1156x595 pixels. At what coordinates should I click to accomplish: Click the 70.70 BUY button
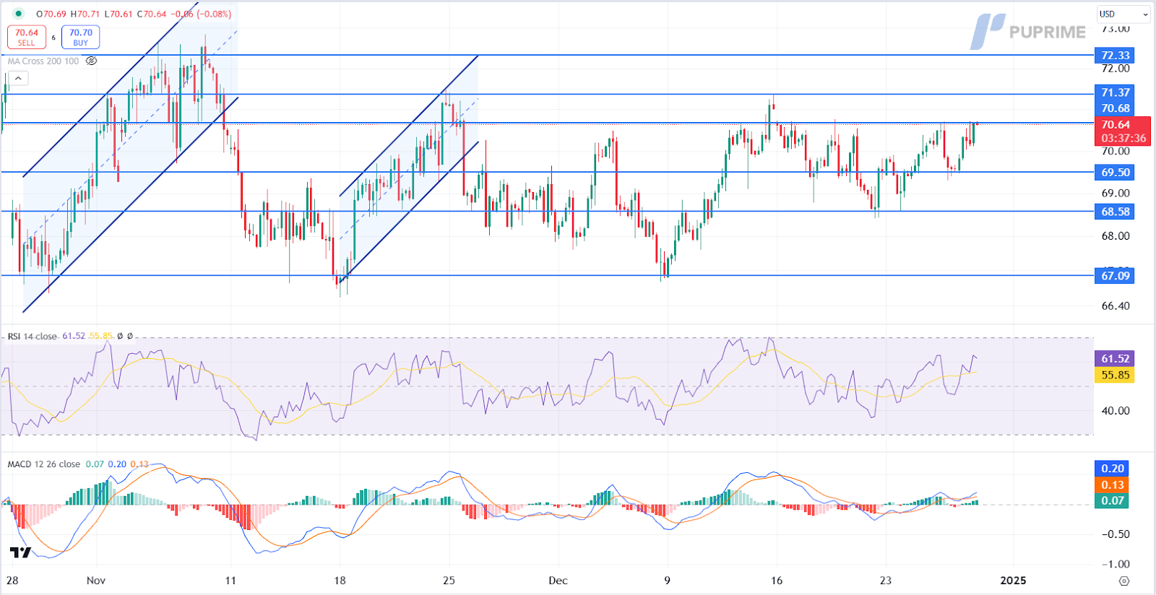click(81, 37)
